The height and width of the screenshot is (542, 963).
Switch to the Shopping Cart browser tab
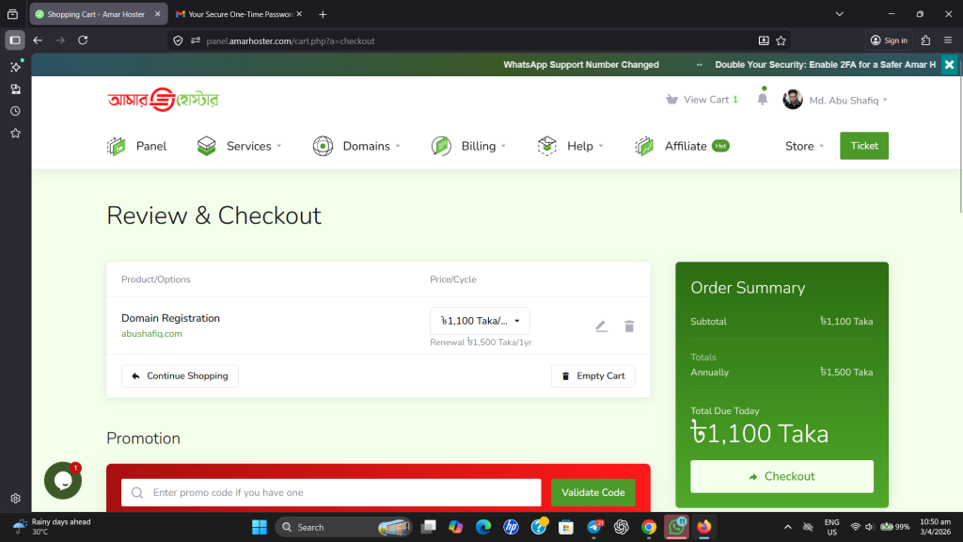[97, 14]
